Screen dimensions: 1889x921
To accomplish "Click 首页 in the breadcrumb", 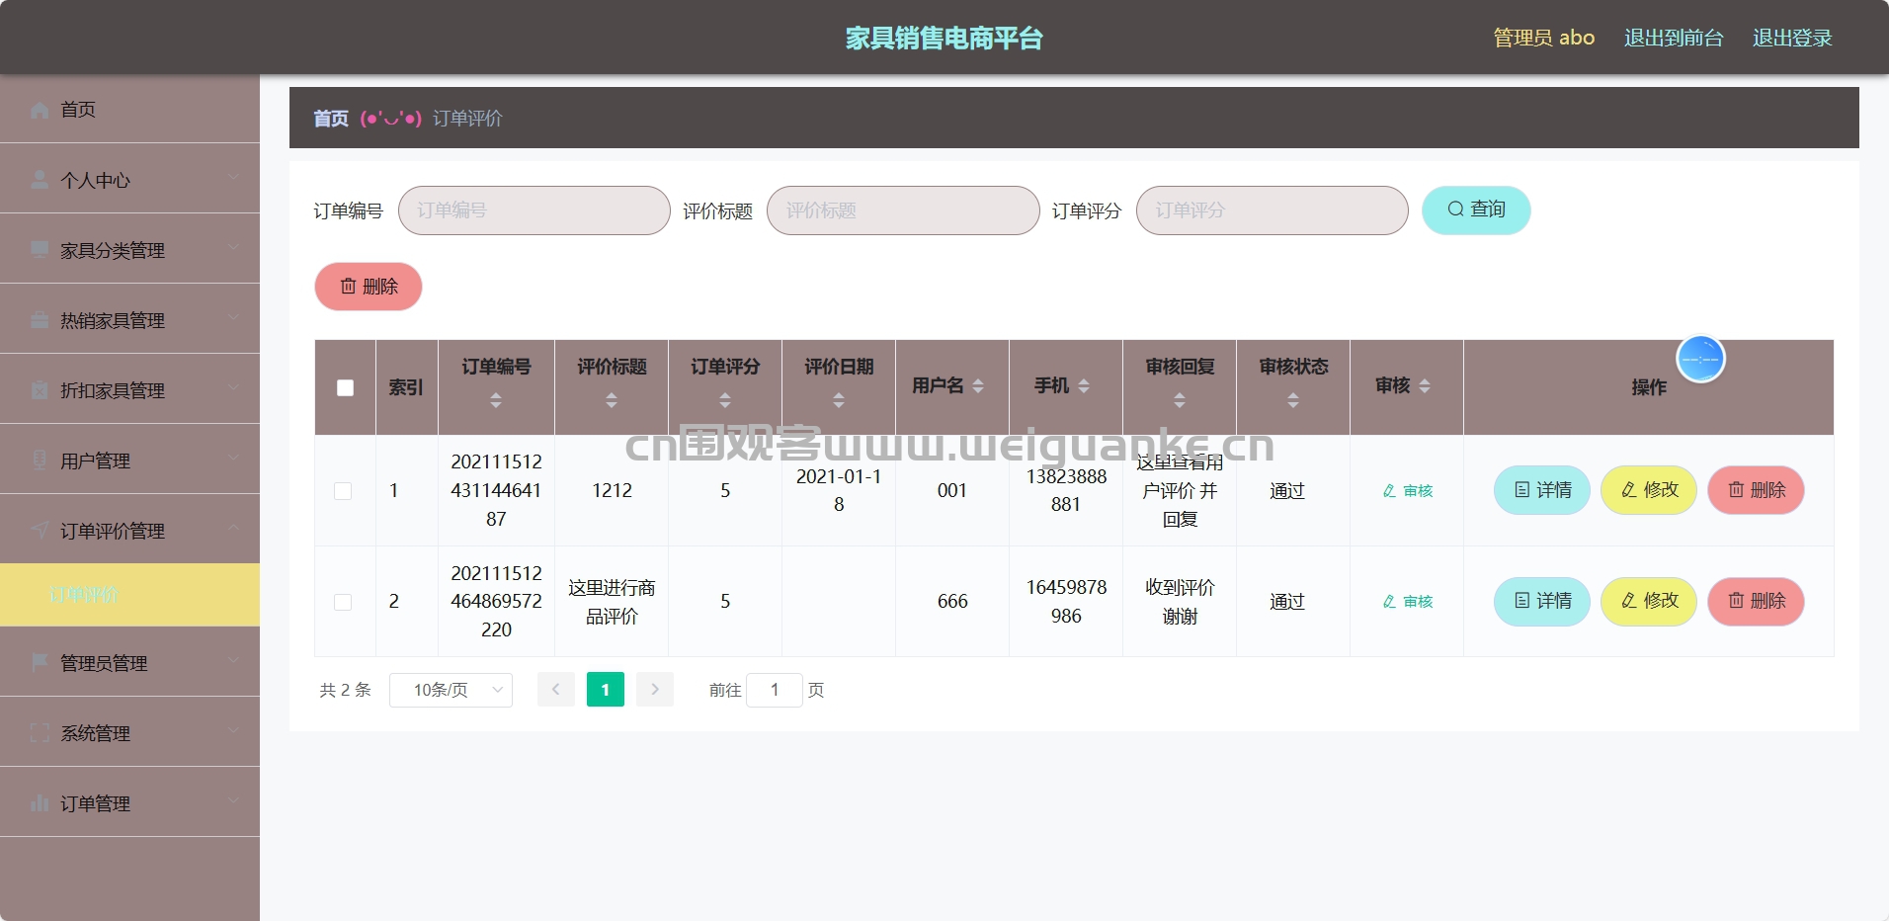I will point(331,119).
